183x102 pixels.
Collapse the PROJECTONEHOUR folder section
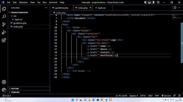pos(29,12)
